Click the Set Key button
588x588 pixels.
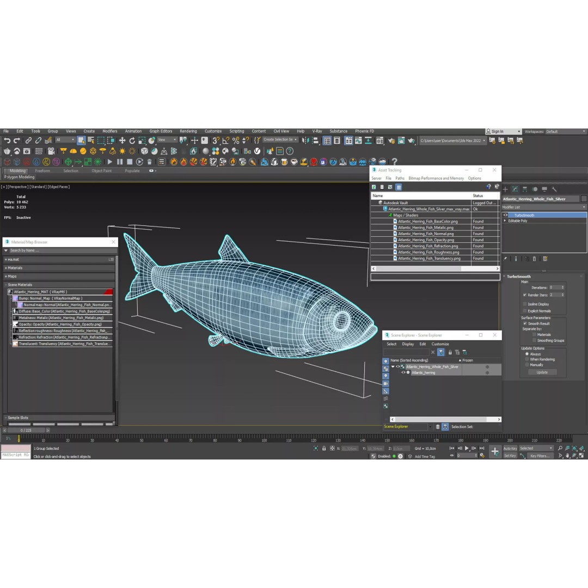click(x=510, y=456)
